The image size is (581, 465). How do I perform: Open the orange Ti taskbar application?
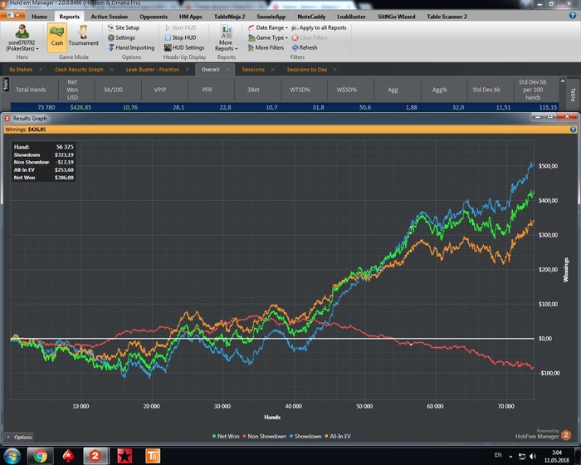(x=153, y=456)
